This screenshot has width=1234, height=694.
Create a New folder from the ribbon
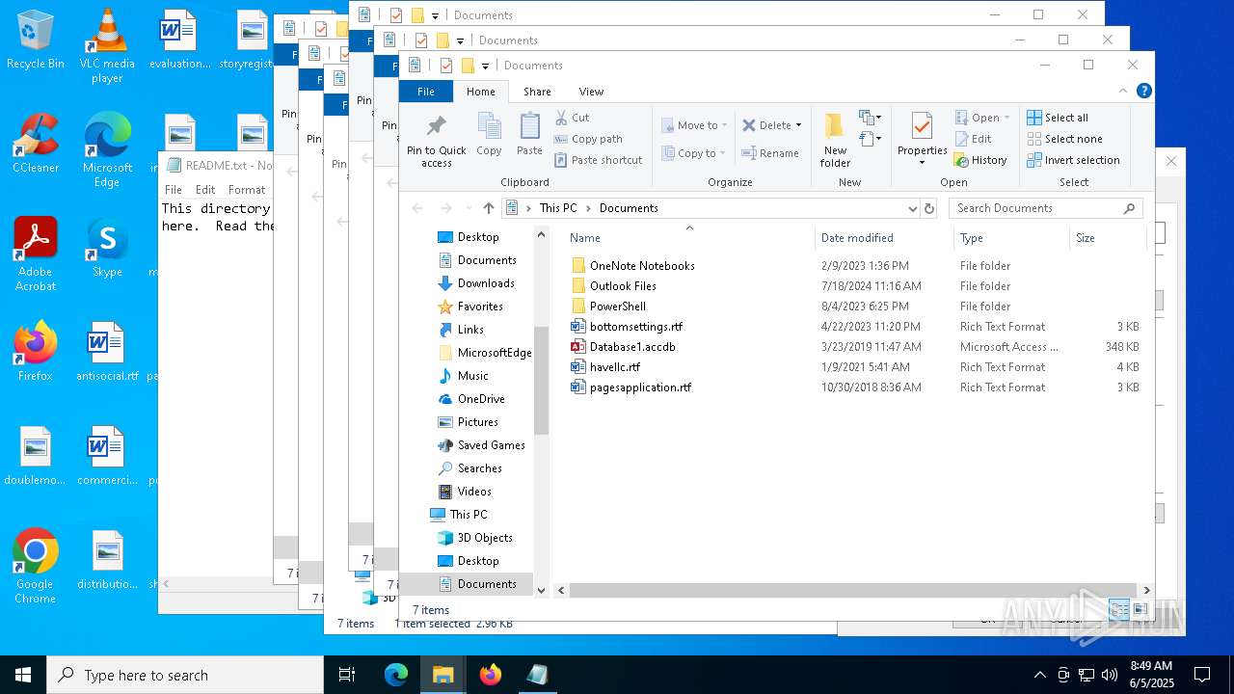tap(835, 141)
